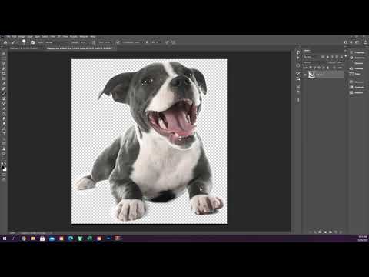The width and height of the screenshot is (369, 277).
Task: Toggle layer filtering switch
Action: click(346, 56)
